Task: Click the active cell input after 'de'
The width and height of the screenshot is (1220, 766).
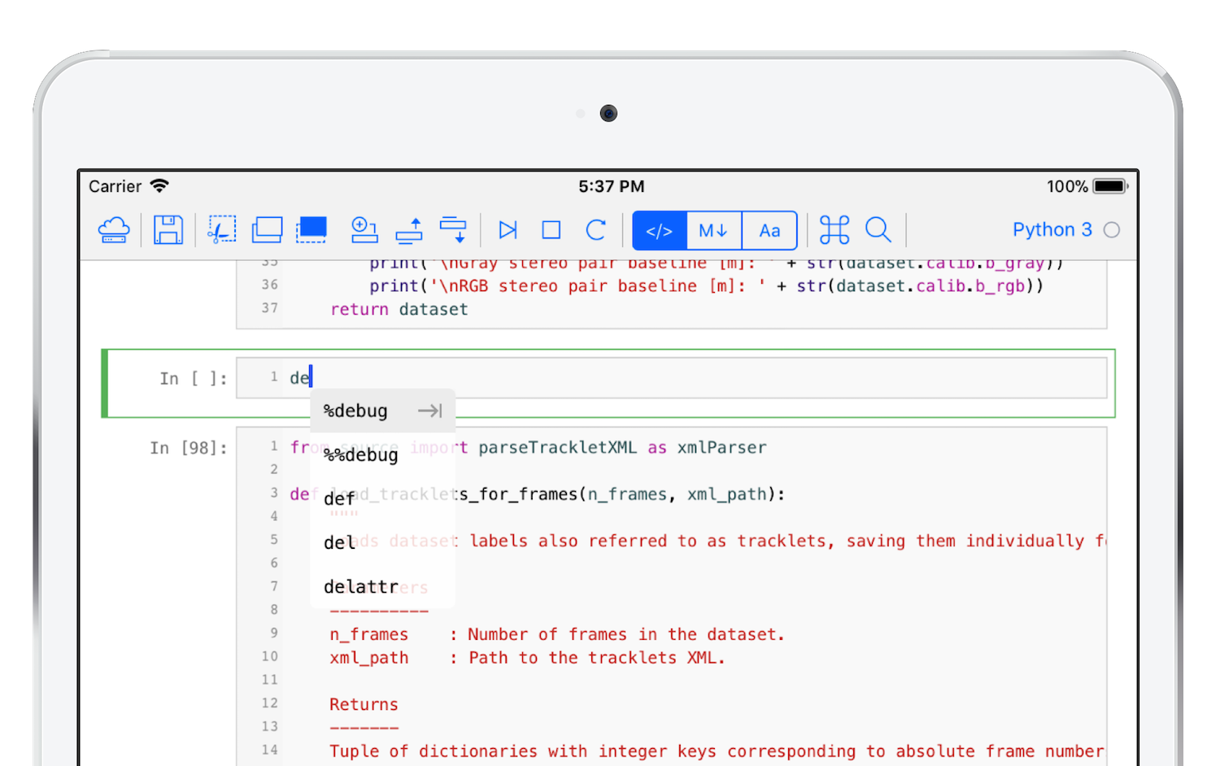Action: [x=671, y=378]
